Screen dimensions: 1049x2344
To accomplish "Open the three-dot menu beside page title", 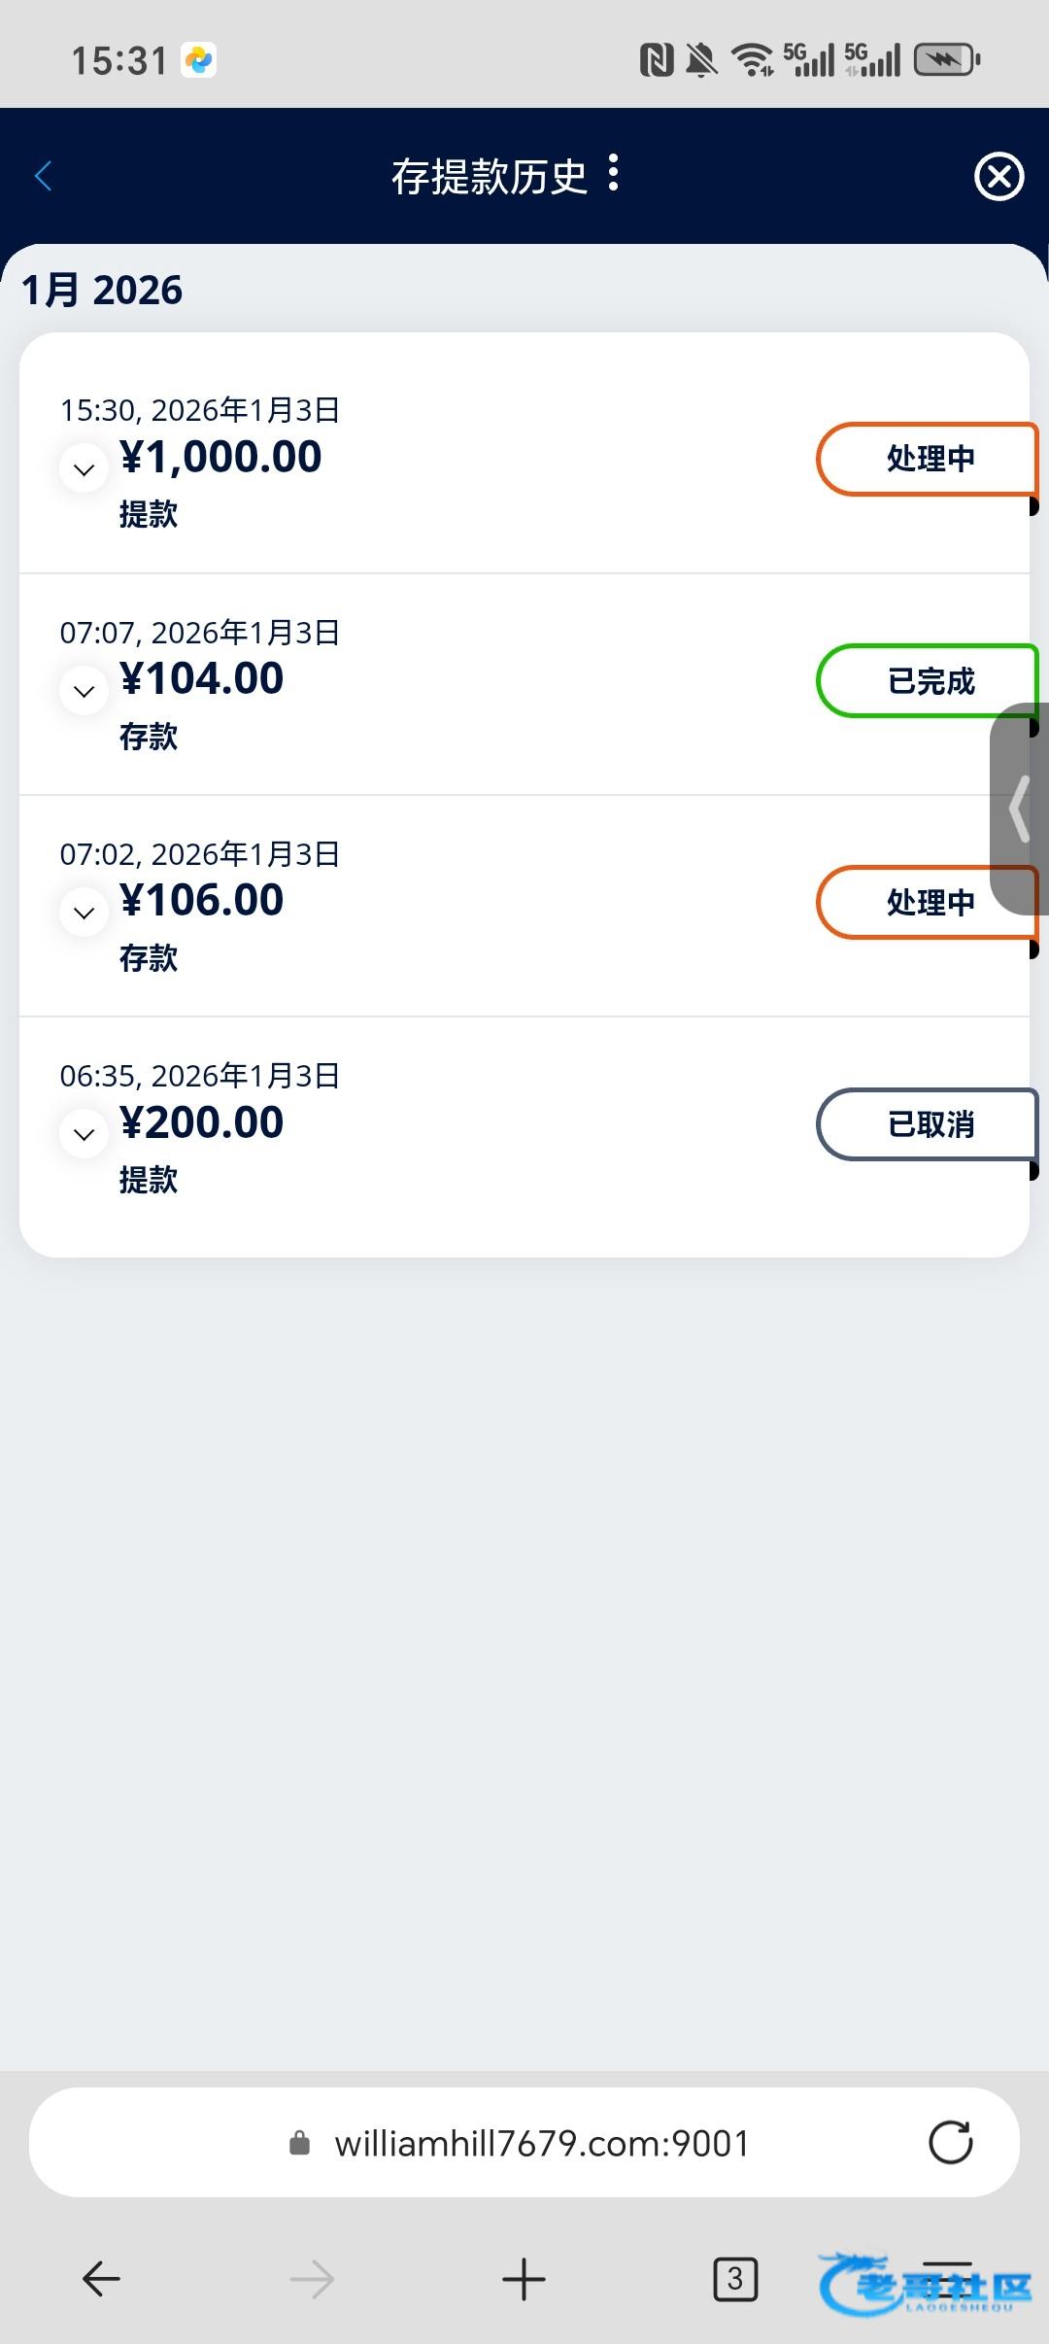I will [613, 174].
